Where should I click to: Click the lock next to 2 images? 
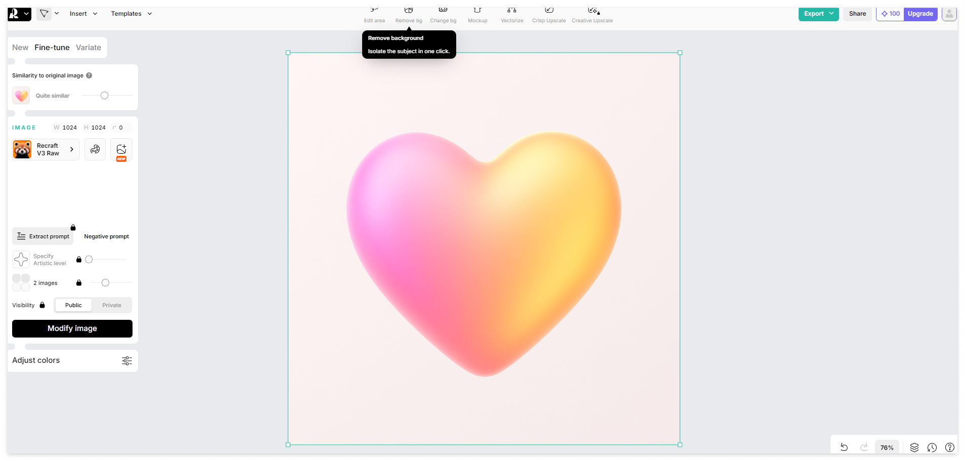(79, 283)
